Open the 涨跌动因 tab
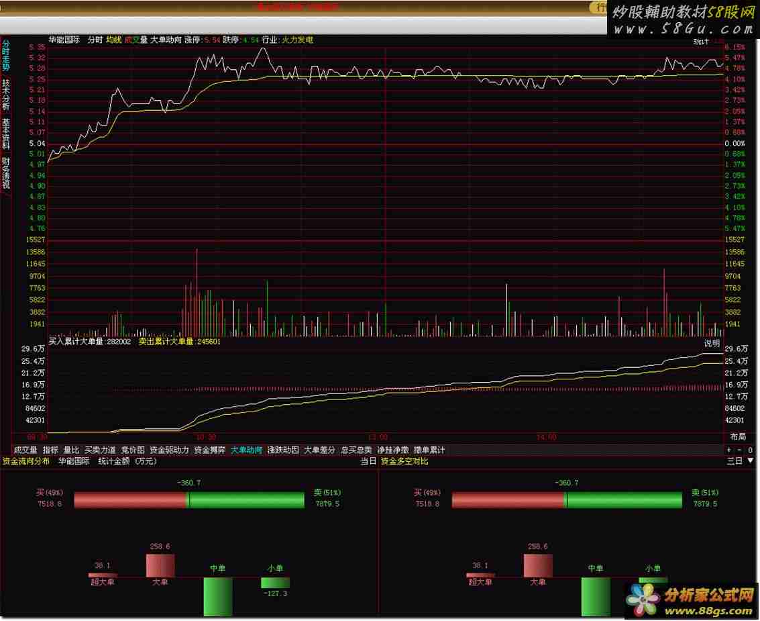This screenshot has width=760, height=621. [283, 450]
